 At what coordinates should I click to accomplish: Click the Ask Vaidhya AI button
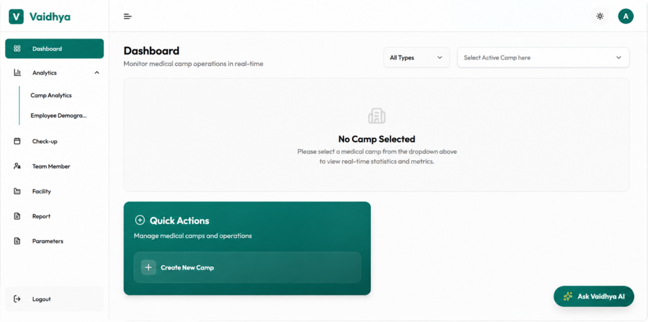point(594,296)
